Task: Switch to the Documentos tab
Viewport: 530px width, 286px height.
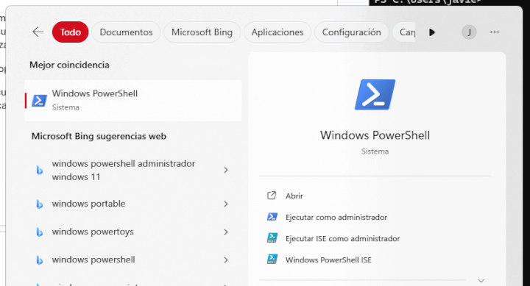Action: pos(126,32)
